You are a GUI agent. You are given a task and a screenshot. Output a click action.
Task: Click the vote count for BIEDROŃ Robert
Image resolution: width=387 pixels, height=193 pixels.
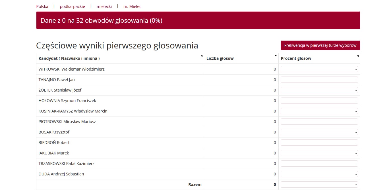(275, 143)
